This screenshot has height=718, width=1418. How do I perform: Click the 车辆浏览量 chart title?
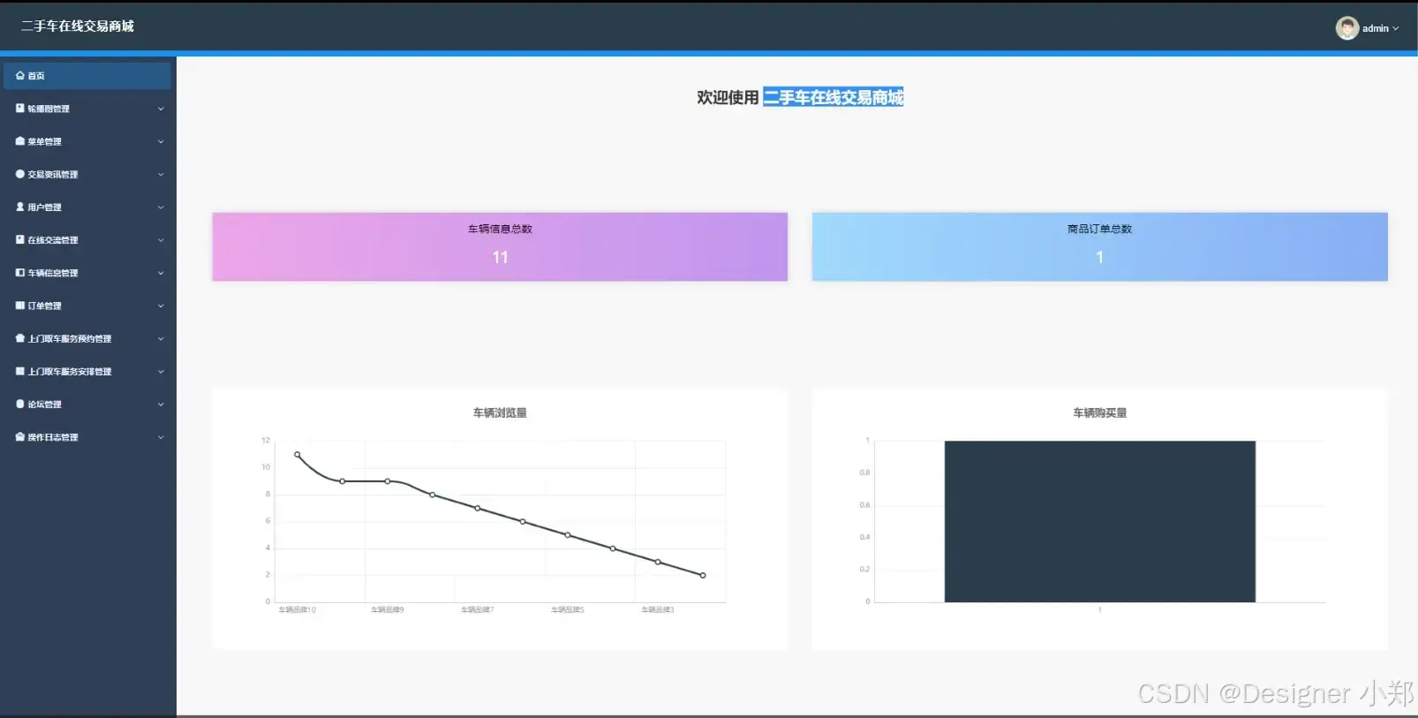tap(500, 412)
